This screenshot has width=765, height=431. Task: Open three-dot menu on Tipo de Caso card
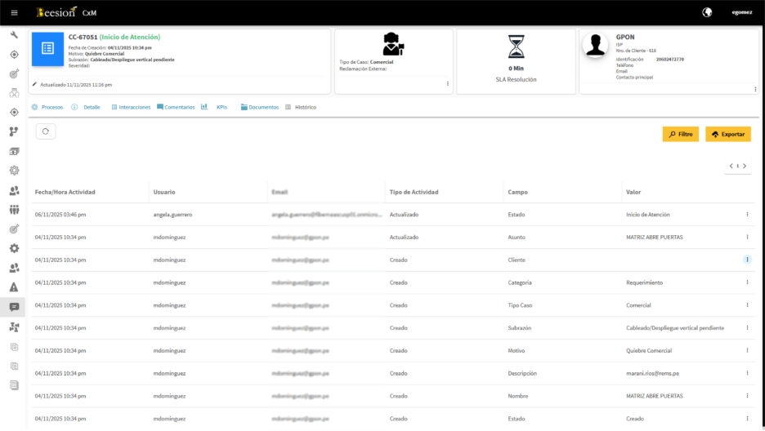pos(447,84)
